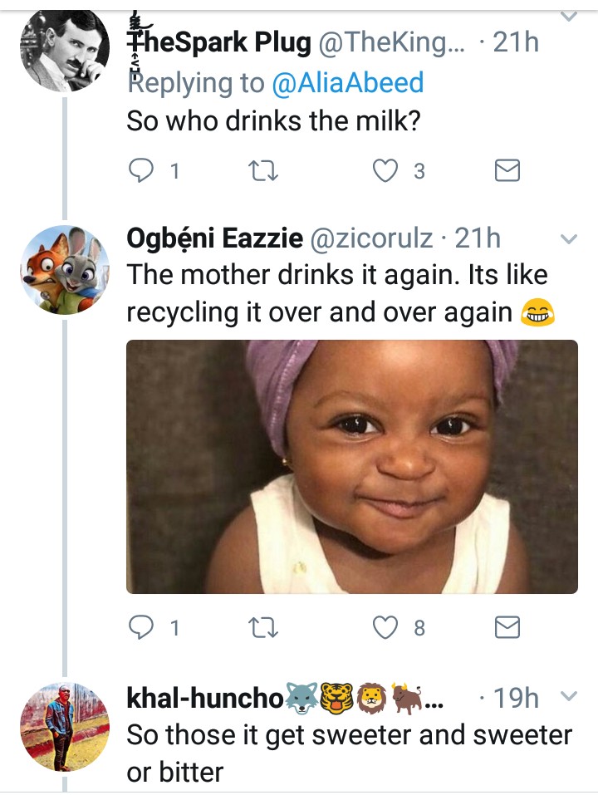Open the khal-huncho profile name
Screen dimensions: 598x795
click(204, 699)
